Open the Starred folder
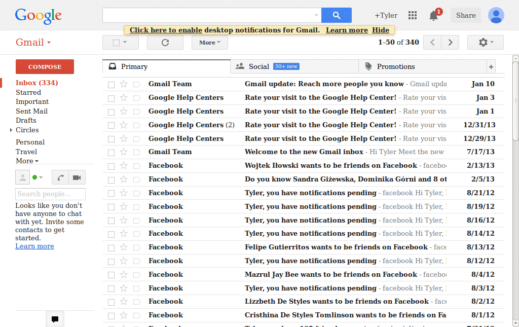This screenshot has width=519, height=327. click(x=28, y=93)
